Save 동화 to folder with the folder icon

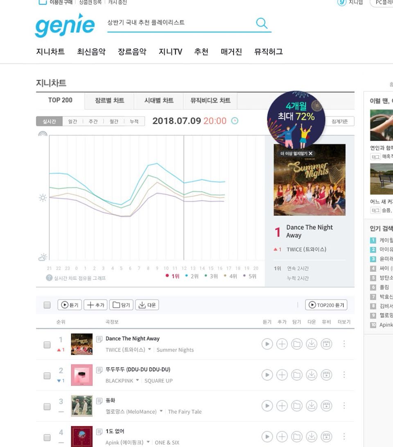[297, 405]
